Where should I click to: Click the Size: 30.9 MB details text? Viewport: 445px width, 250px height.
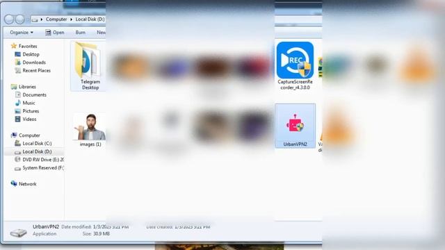click(96, 234)
